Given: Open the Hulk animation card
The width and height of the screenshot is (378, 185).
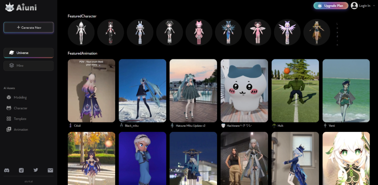Looking at the screenshot, I should point(295,91).
